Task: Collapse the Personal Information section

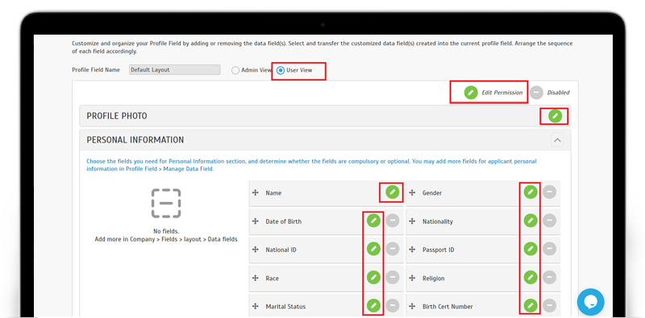Action: pyautogui.click(x=557, y=140)
